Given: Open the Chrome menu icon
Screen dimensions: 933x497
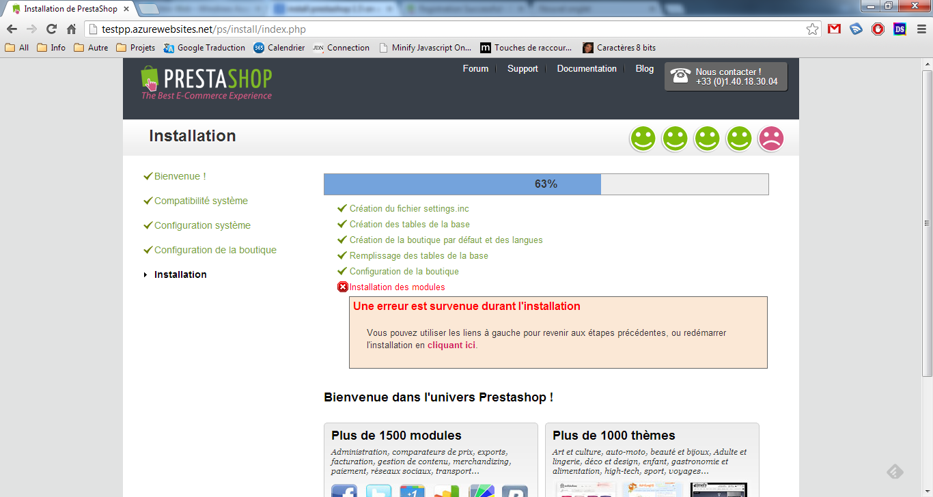Looking at the screenshot, I should point(920,29).
